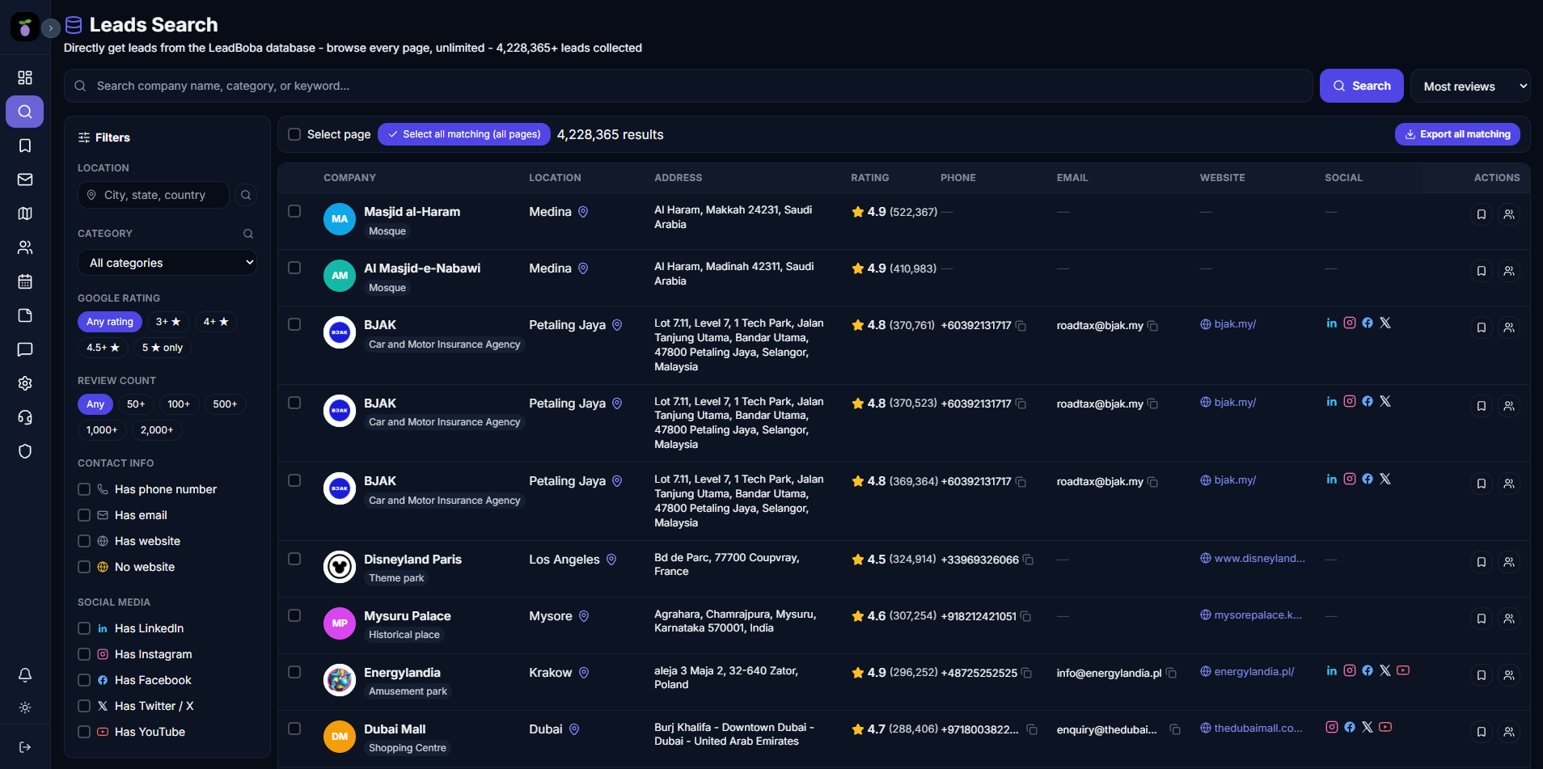Click the Search button

(1361, 86)
